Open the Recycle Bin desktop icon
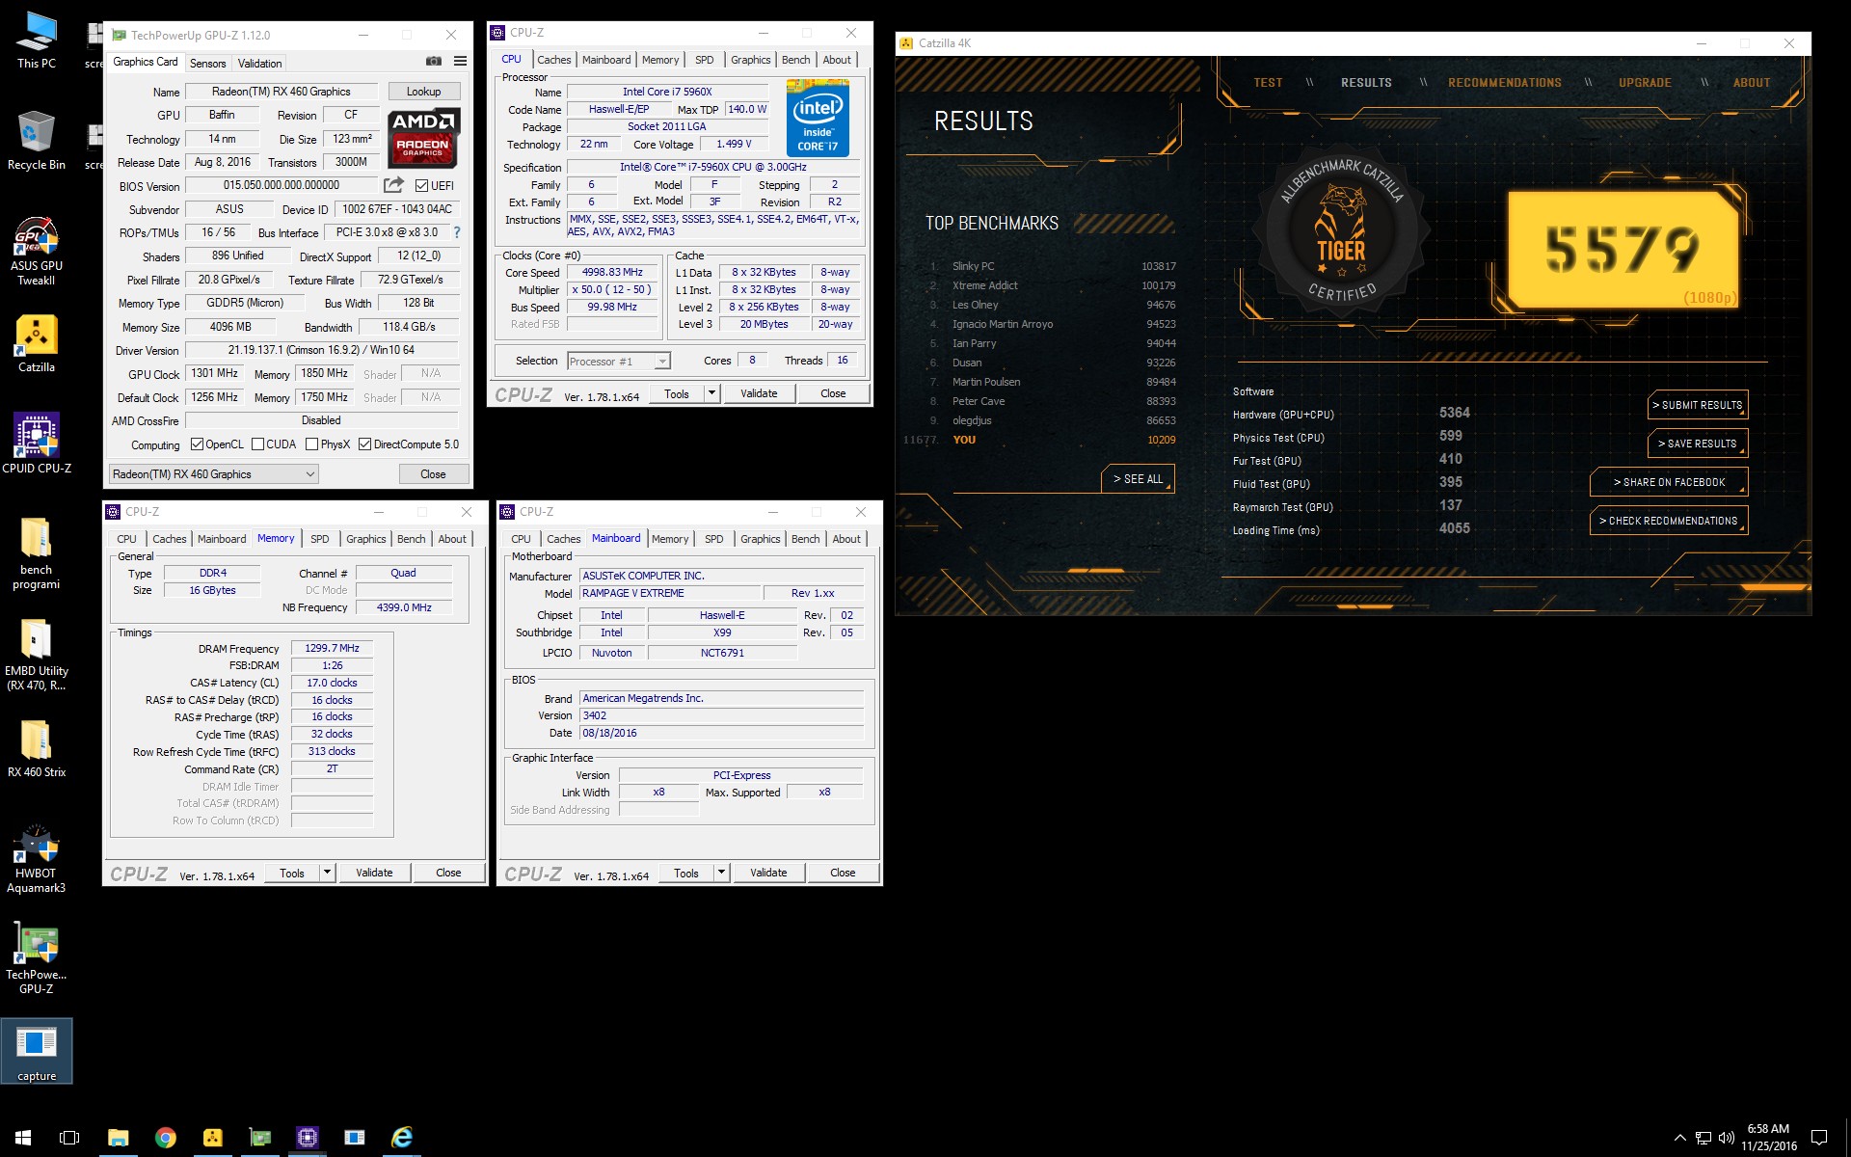This screenshot has width=1851, height=1157. click(x=37, y=141)
